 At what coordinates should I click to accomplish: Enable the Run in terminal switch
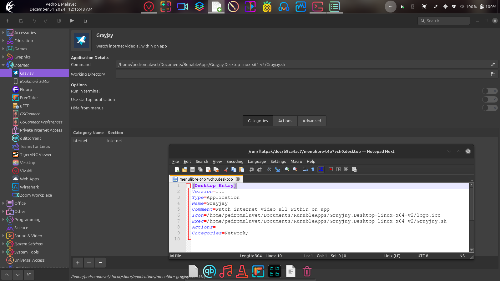(489, 91)
